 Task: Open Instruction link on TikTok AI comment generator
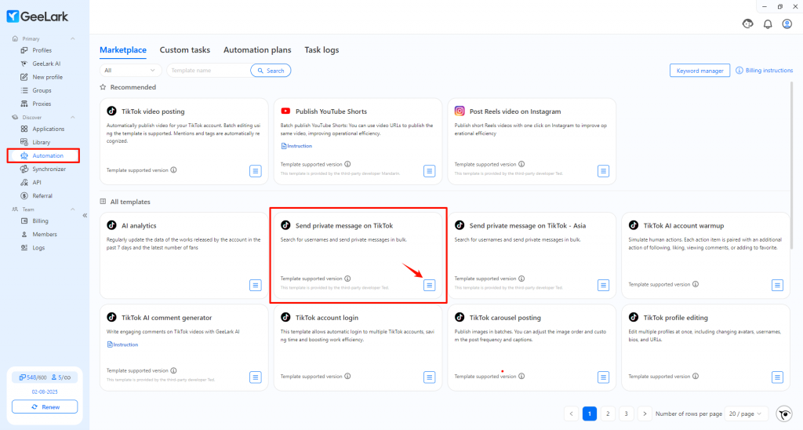(122, 345)
